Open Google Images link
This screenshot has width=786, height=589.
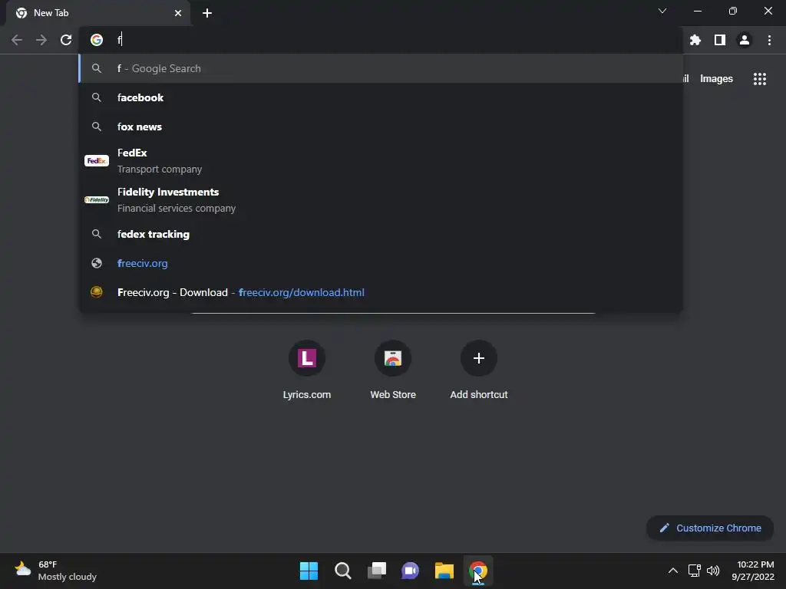pos(716,79)
